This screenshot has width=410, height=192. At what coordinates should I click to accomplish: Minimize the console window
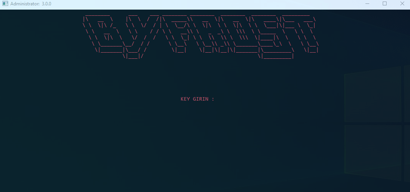367,4
